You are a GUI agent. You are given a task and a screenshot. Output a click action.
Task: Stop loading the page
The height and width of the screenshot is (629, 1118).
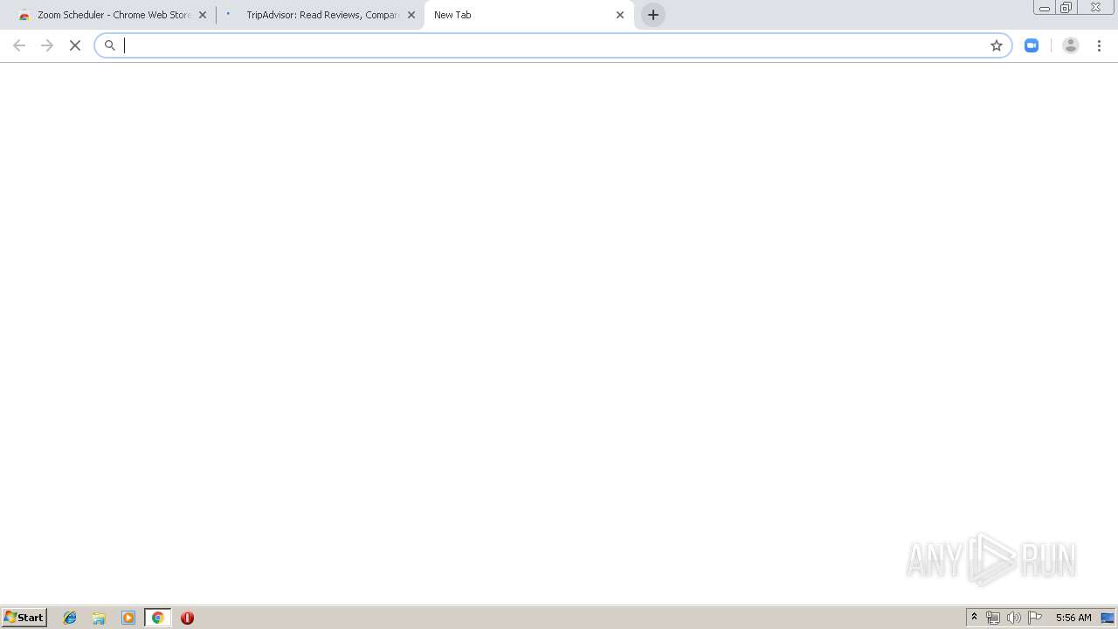(x=75, y=45)
